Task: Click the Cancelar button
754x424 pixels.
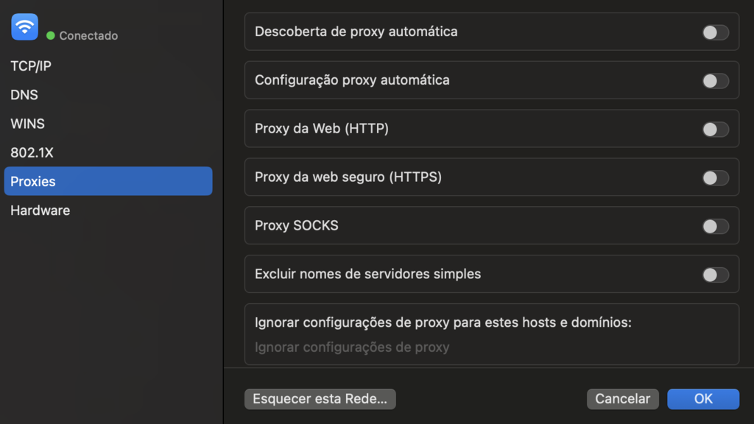Action: (x=622, y=398)
